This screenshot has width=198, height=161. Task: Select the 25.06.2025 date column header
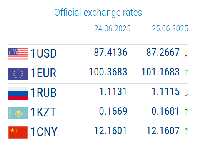(x=170, y=29)
